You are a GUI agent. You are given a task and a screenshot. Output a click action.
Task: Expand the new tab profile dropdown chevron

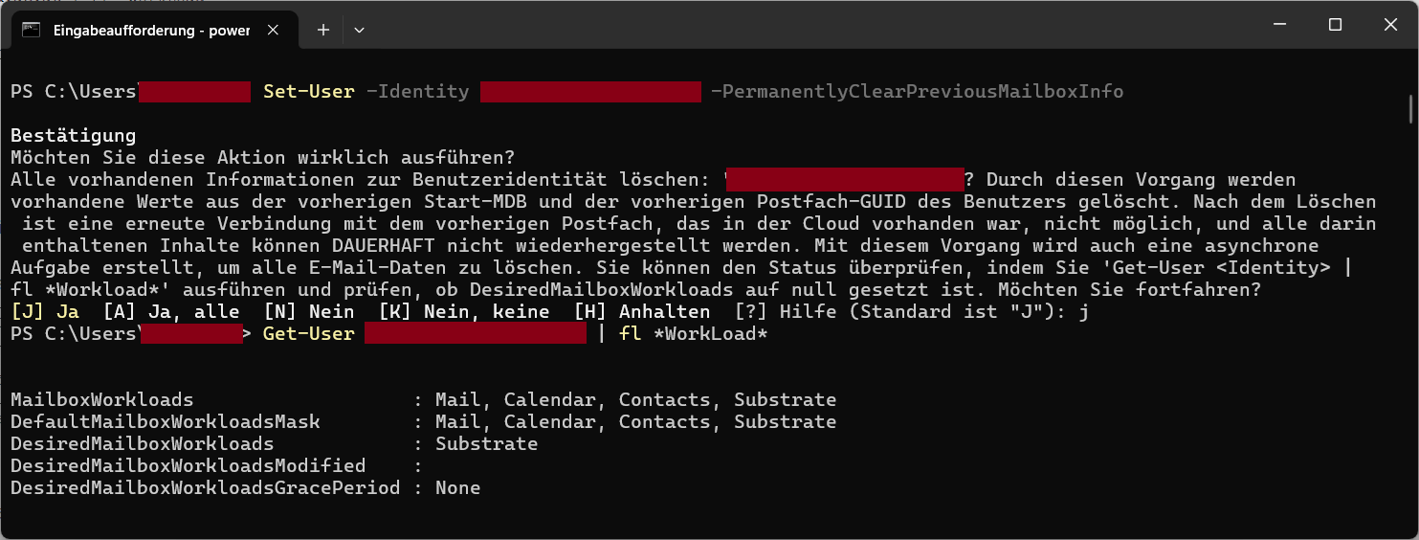pos(359,30)
